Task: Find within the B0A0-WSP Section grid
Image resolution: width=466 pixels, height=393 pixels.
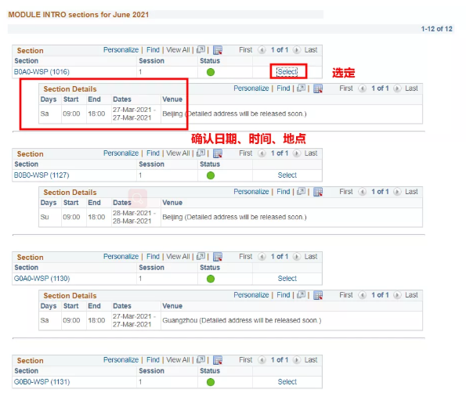Action: [x=153, y=50]
